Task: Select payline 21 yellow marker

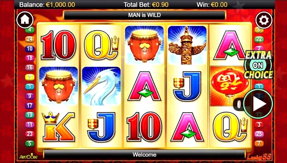Action: coord(29,77)
